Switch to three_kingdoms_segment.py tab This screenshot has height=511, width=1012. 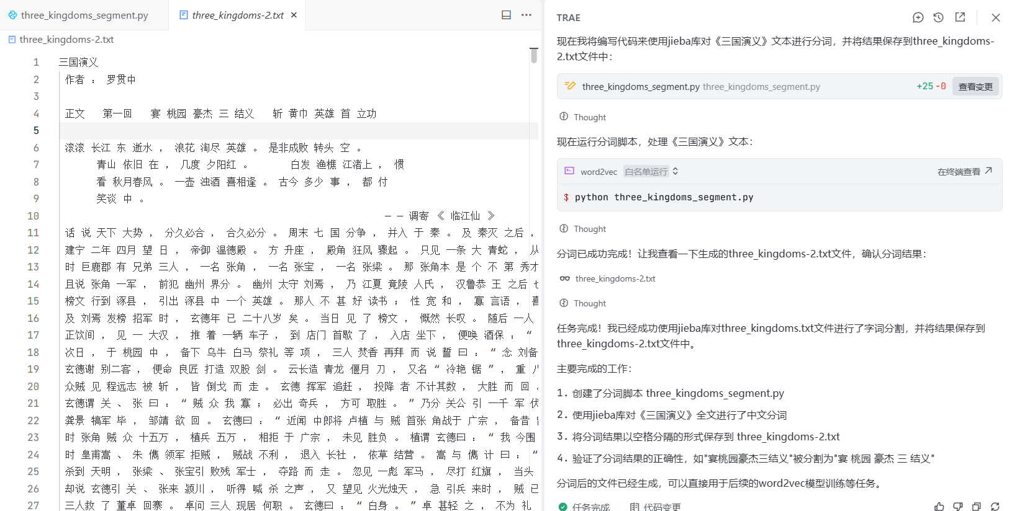84,15
